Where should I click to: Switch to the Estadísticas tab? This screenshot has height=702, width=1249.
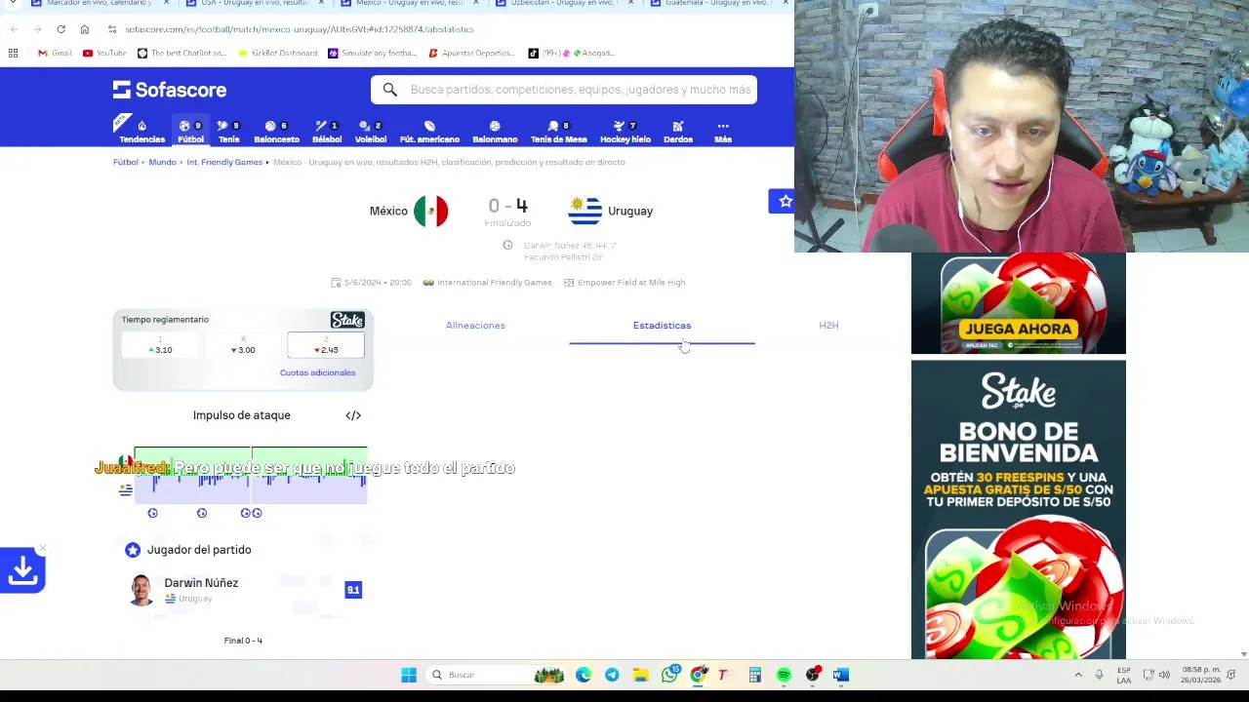[662, 326]
